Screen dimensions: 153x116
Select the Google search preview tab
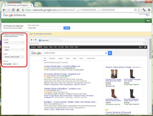point(48,40)
